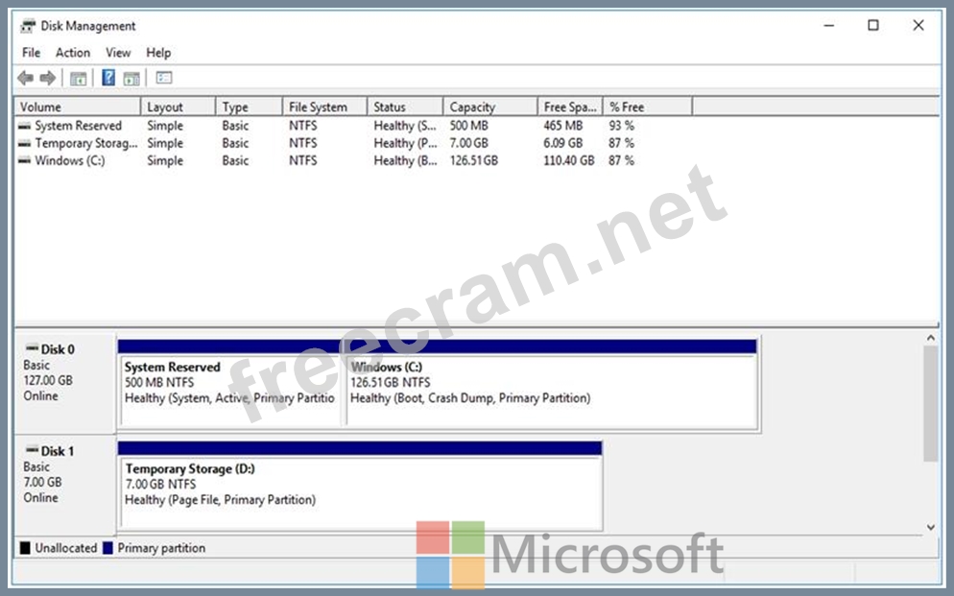Select the drive icon beside System Reserved
Viewport: 954px width, 596px height.
point(24,126)
